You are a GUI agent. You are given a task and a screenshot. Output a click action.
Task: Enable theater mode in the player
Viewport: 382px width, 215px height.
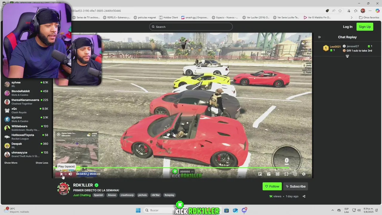pyautogui.click(x=278, y=174)
